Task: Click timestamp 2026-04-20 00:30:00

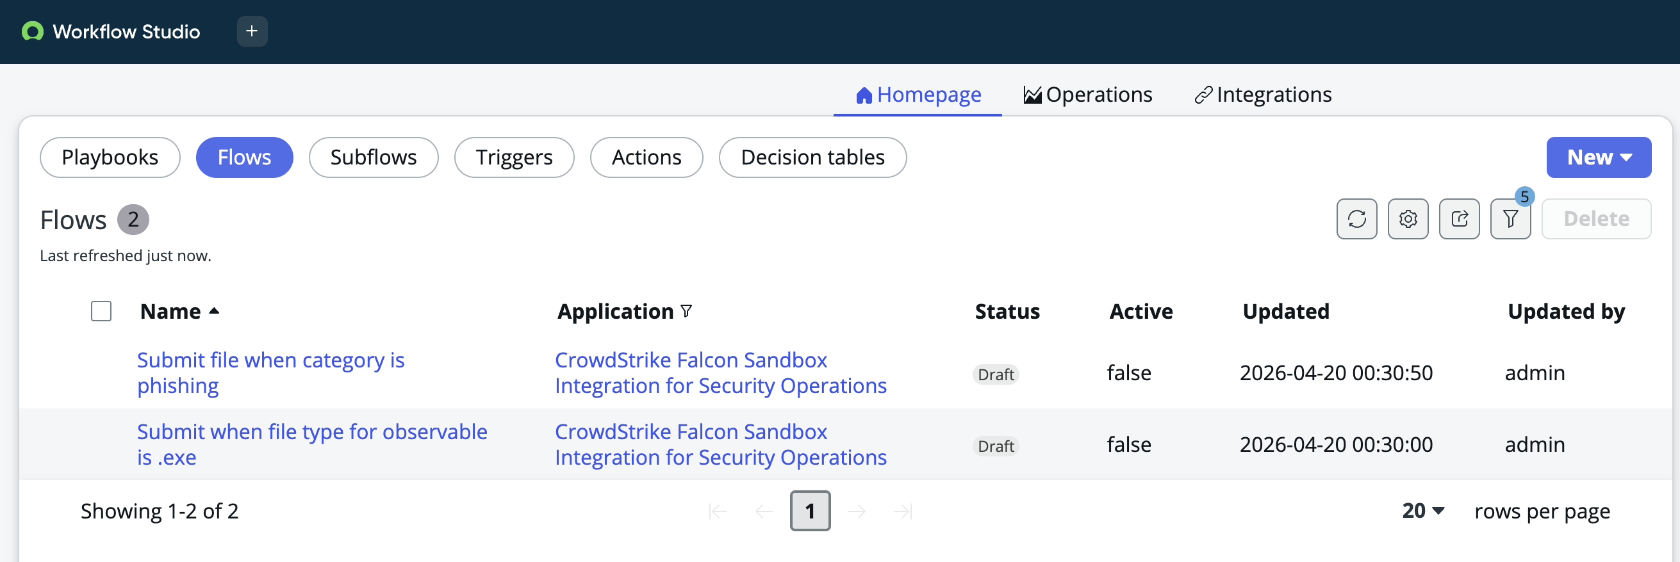Action: (x=1336, y=445)
